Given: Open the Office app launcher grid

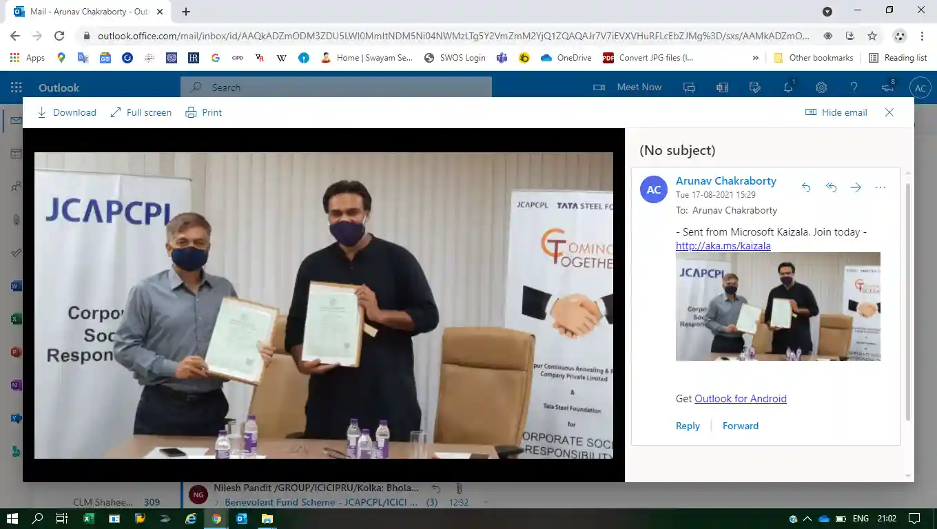Looking at the screenshot, I should pyautogui.click(x=17, y=87).
